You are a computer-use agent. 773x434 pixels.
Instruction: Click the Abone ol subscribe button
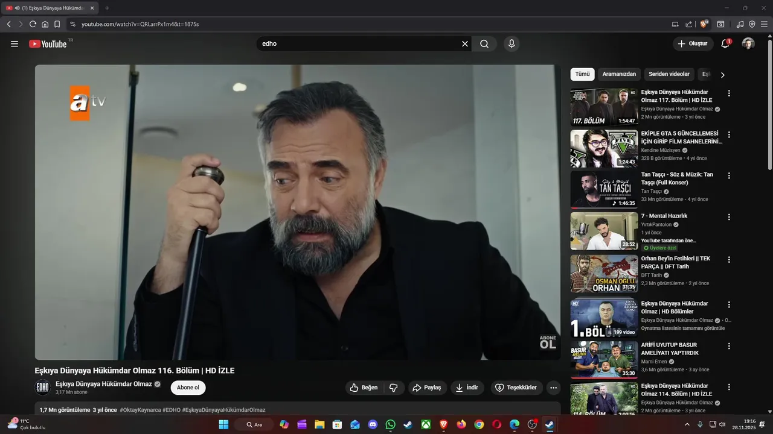point(188,388)
